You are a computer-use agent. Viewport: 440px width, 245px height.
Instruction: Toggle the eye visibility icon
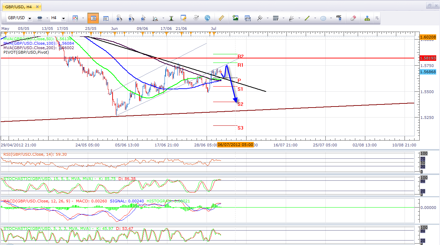click(196, 18)
